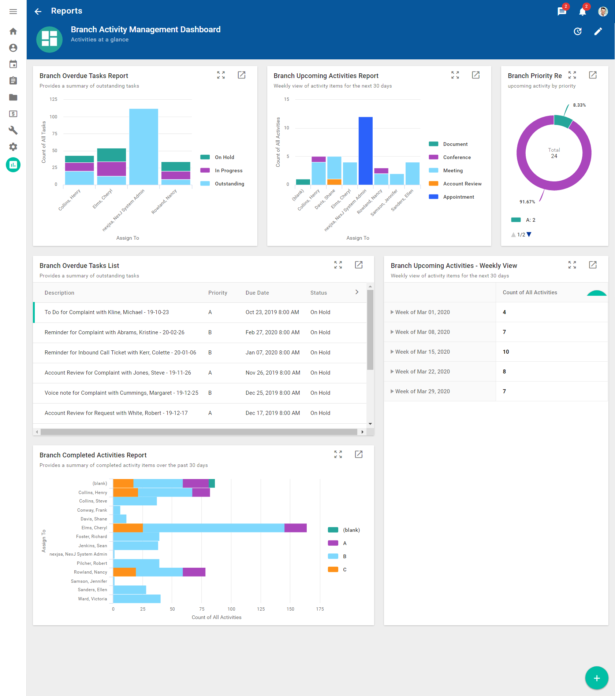Click the green plus button to add item
Viewport: 615px width, 696px height.
pos(596,678)
